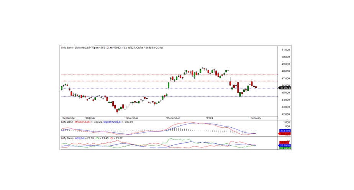Click the +DI = 21.45 legend text

(102, 138)
